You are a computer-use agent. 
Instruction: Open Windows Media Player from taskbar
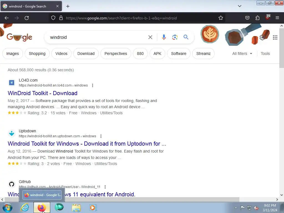(93, 207)
